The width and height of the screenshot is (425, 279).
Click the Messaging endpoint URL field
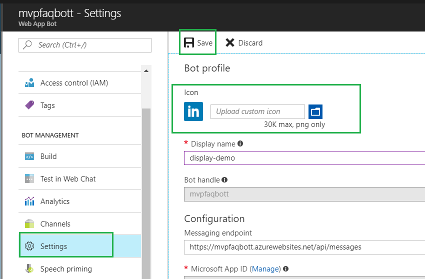click(304, 247)
